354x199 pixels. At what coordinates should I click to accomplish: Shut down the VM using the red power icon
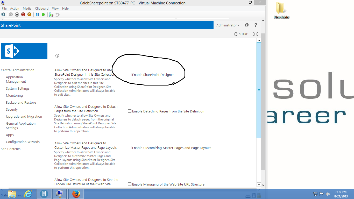(x=23, y=15)
